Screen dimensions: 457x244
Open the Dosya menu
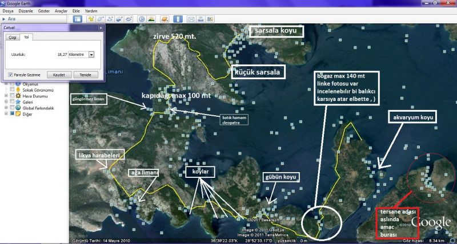(8, 11)
